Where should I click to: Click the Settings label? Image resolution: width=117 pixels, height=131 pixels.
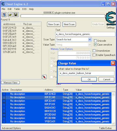110,28
